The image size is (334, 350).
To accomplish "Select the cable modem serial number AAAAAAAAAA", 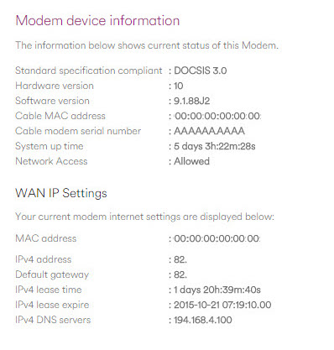I will 209,131.
